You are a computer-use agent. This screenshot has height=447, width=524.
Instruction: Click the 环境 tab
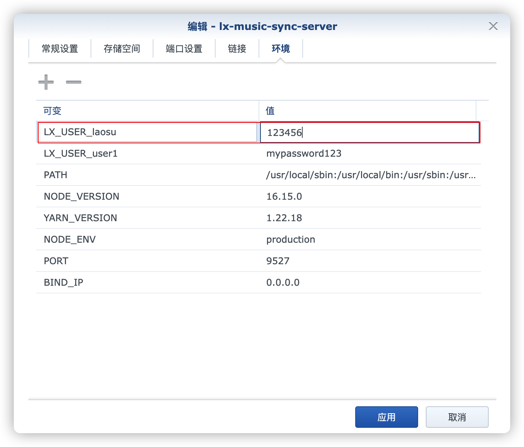[x=281, y=49]
